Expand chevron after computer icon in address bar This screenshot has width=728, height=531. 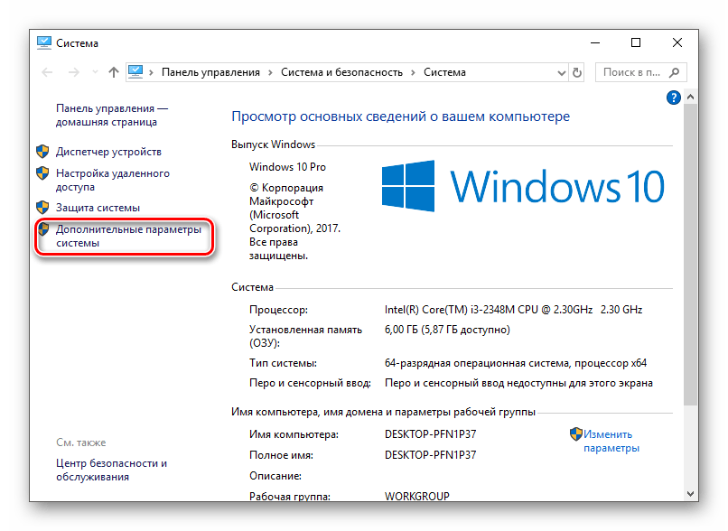[x=151, y=73]
